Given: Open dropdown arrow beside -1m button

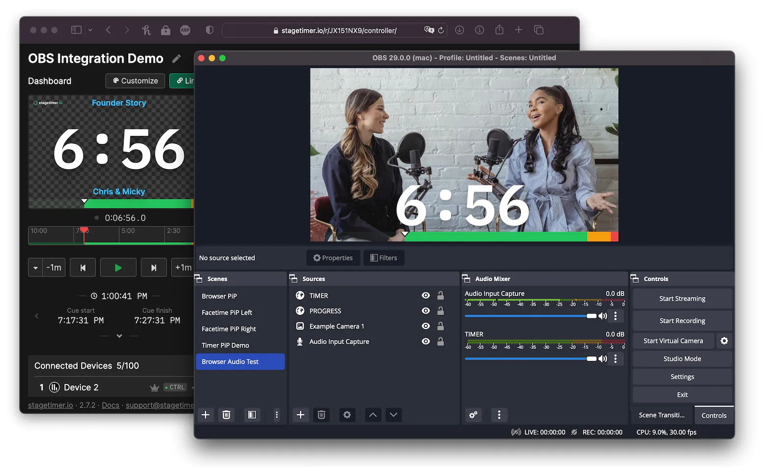Looking at the screenshot, I should pyautogui.click(x=35, y=268).
